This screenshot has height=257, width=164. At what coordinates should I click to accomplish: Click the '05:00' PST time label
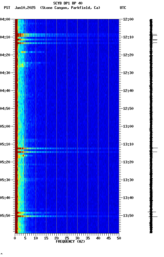pos(5,126)
